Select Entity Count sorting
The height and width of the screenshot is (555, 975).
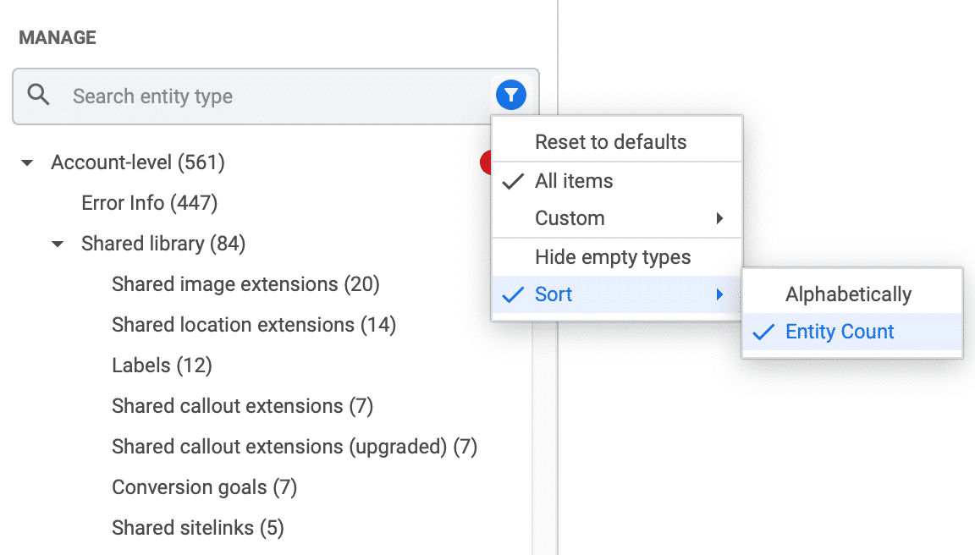(839, 332)
